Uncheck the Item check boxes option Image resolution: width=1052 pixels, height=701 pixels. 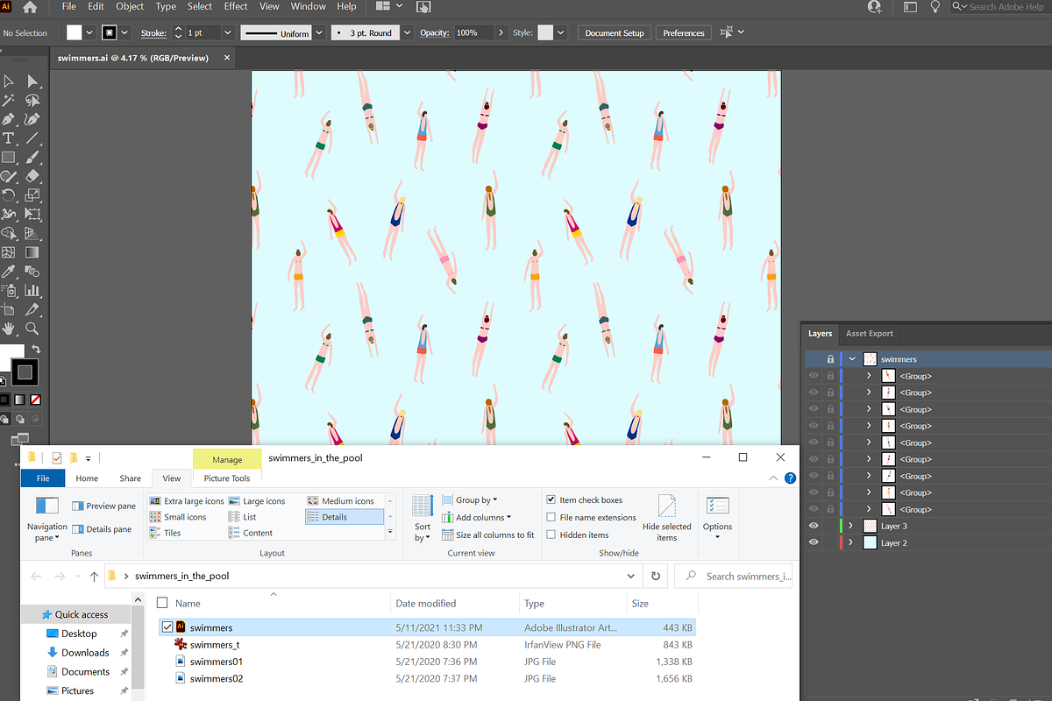coord(551,500)
